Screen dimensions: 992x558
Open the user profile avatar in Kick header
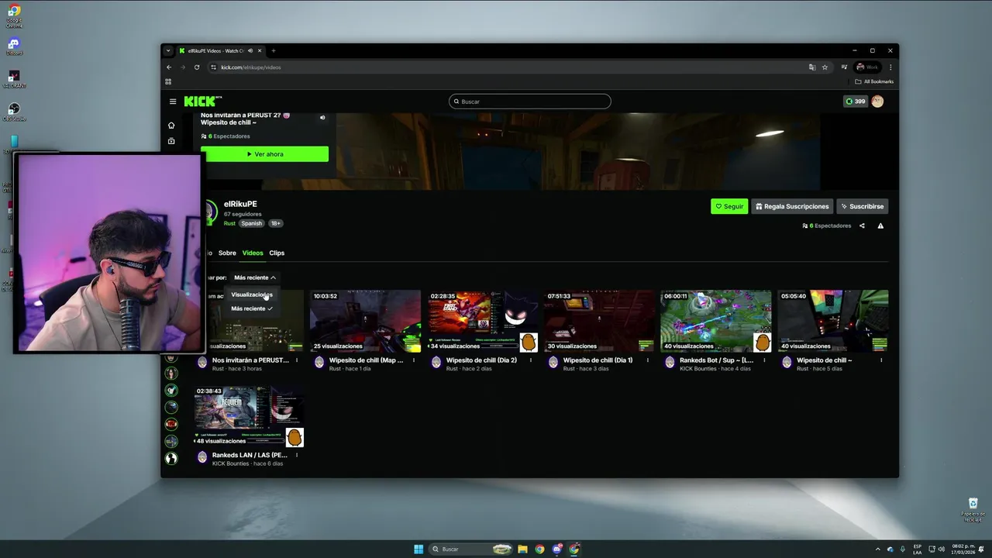(877, 102)
